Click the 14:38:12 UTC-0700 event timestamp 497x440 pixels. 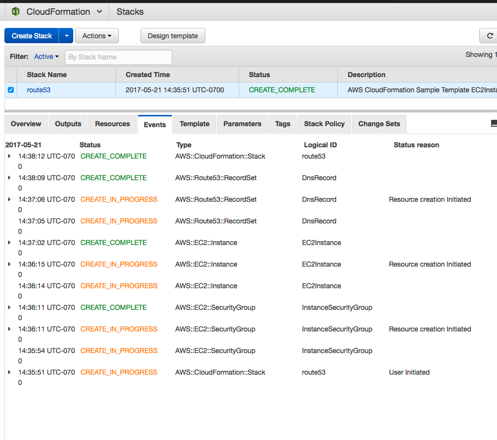click(x=46, y=161)
